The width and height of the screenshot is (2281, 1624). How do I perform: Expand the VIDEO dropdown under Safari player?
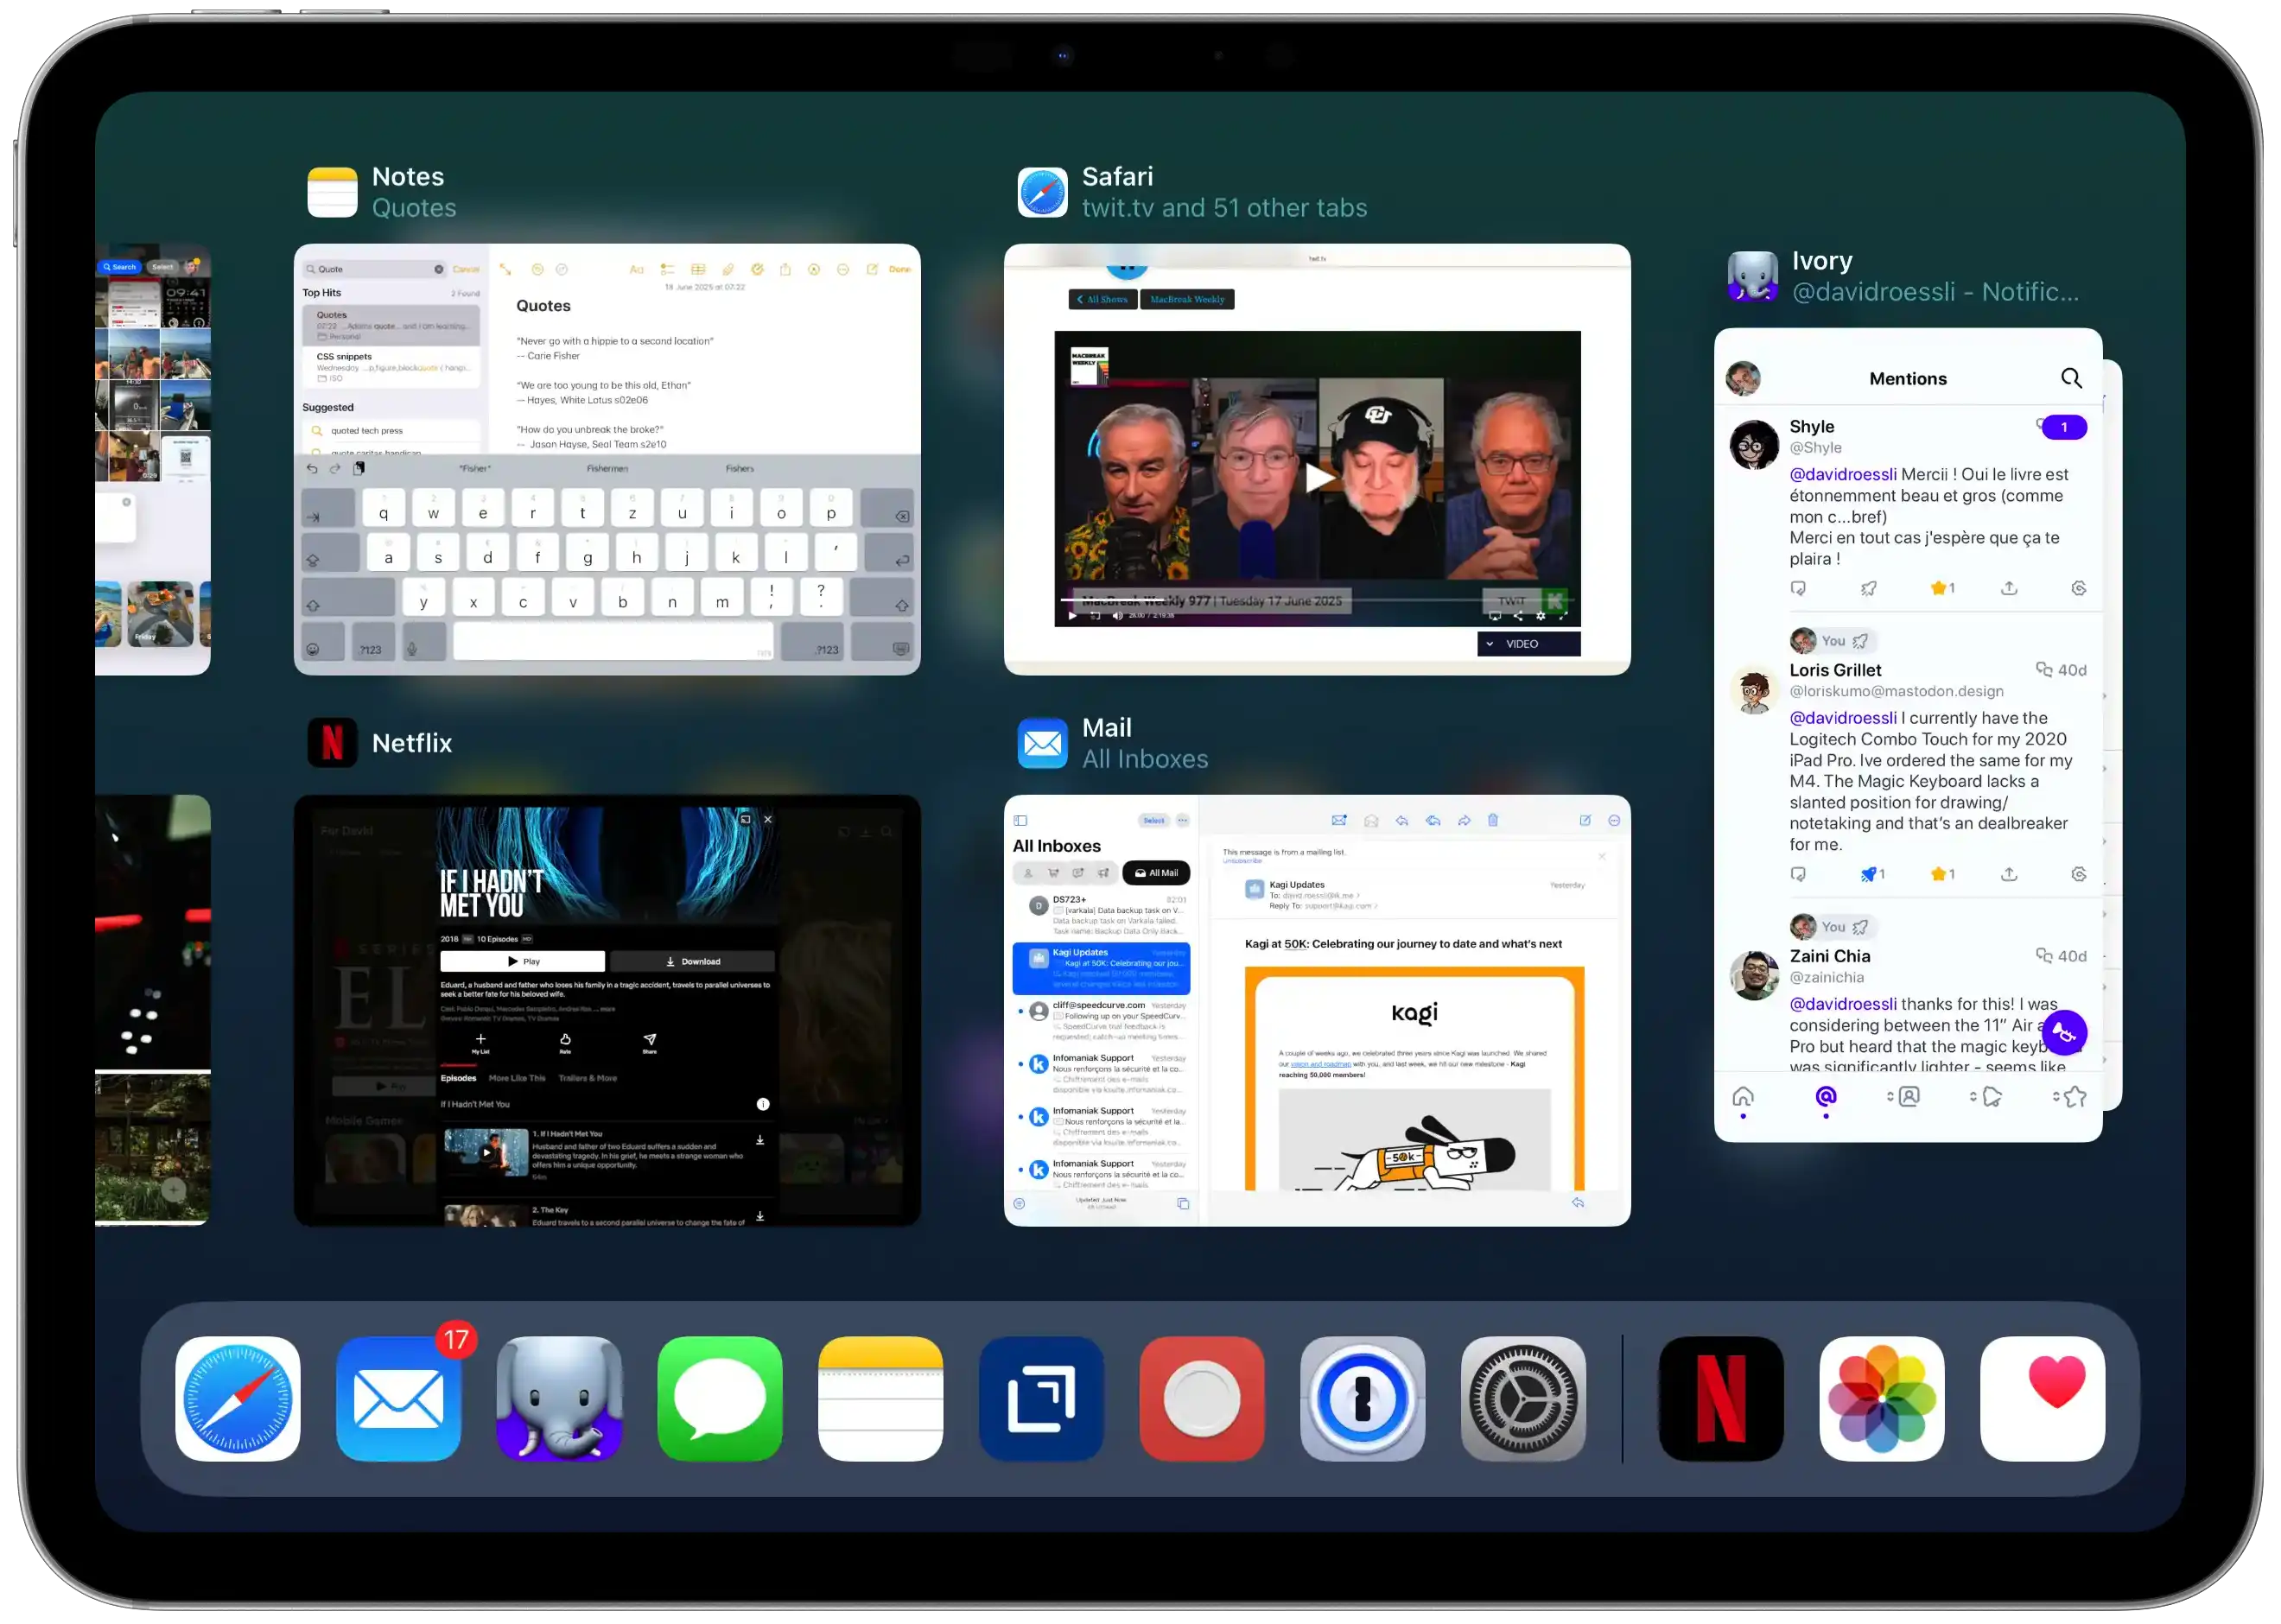[1528, 643]
